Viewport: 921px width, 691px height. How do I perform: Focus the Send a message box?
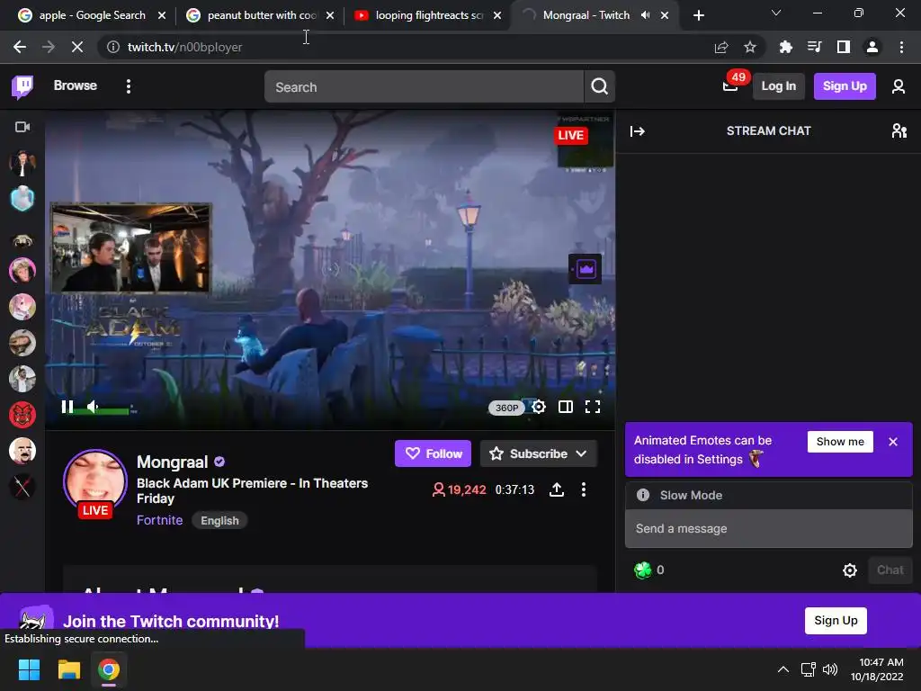coord(768,528)
